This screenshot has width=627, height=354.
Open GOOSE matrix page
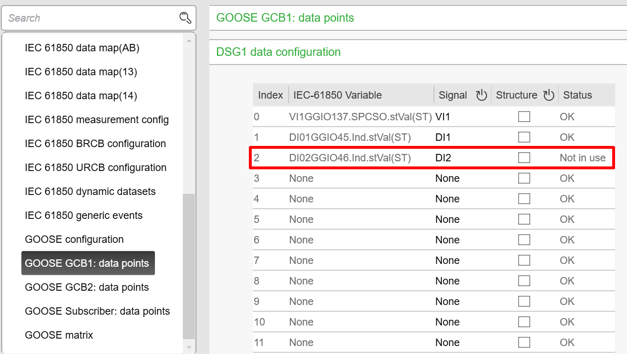59,335
